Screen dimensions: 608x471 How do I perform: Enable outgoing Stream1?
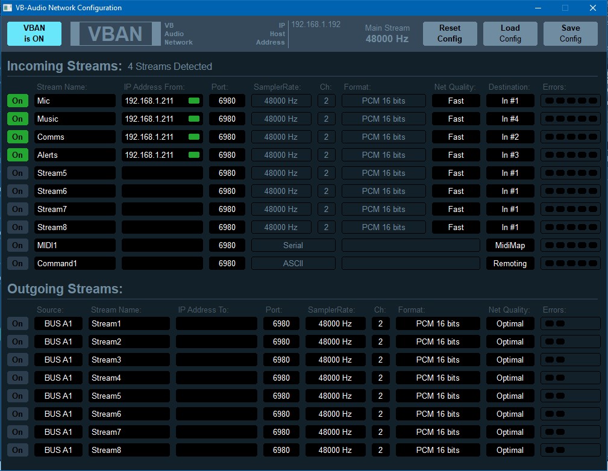[17, 323]
